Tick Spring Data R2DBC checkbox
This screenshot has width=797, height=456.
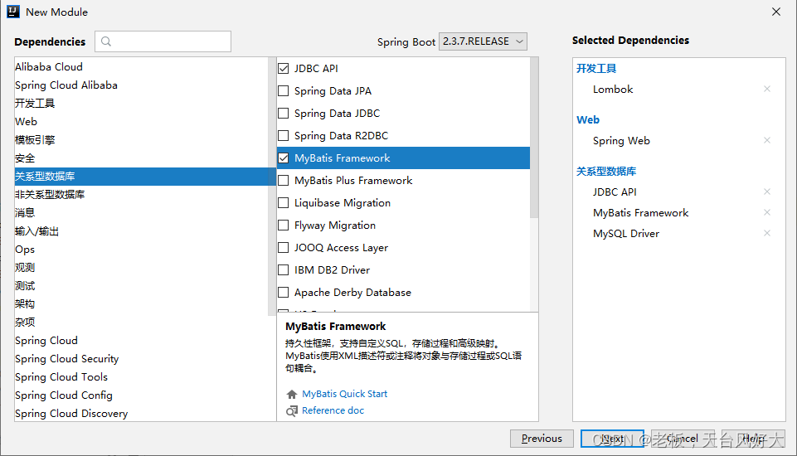click(x=284, y=136)
